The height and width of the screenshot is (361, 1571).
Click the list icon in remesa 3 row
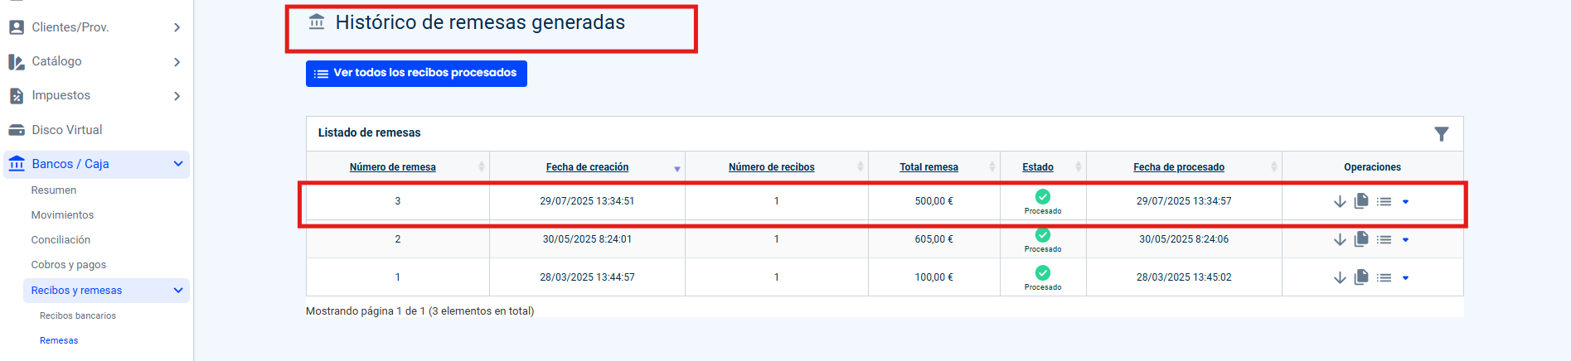[1384, 202]
